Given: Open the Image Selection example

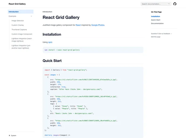Looking at the screenshot, I should coord(18,21).
